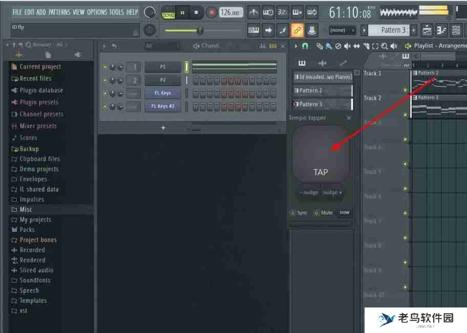Mute the FL Keys channel LED

(x=105, y=93)
